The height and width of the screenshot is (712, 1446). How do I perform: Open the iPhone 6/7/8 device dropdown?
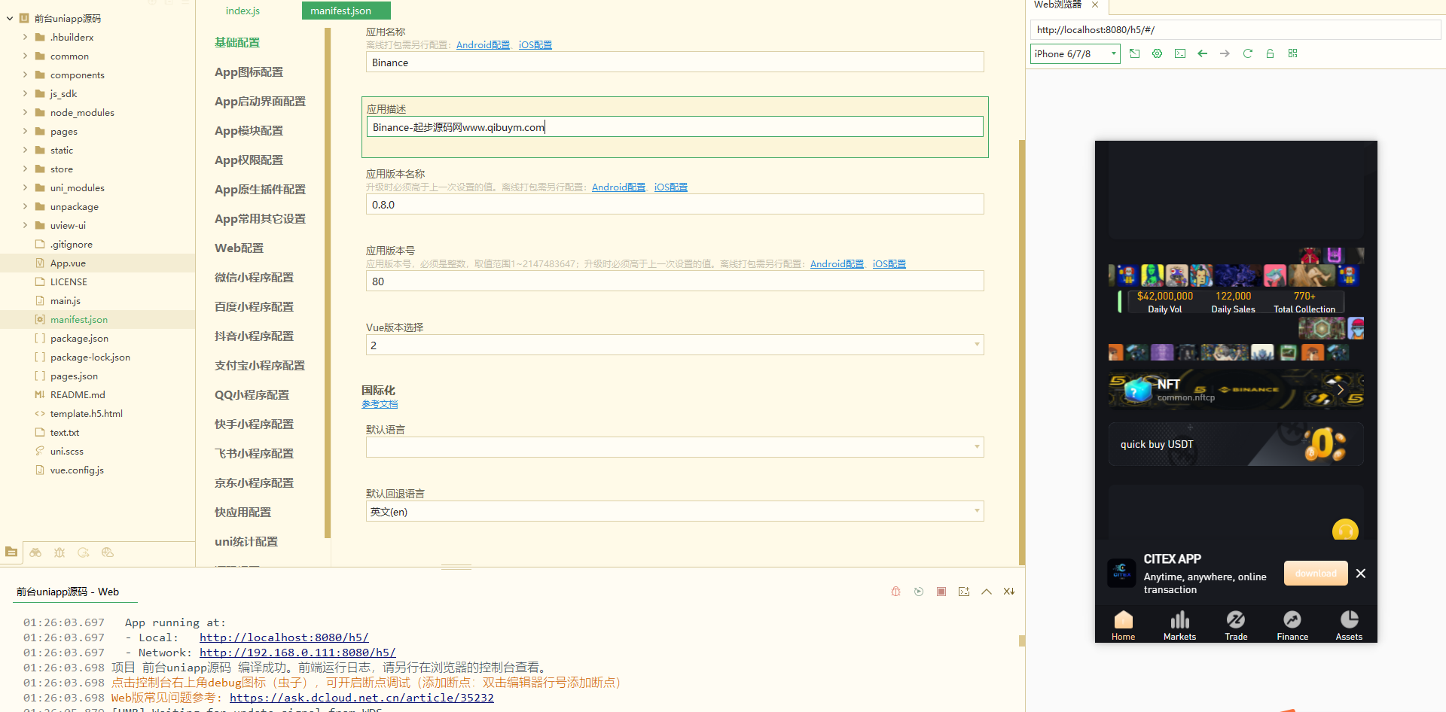click(x=1075, y=53)
